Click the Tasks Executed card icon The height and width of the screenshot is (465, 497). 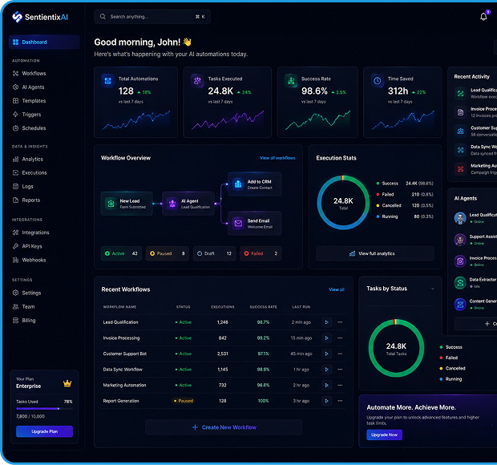click(x=197, y=80)
